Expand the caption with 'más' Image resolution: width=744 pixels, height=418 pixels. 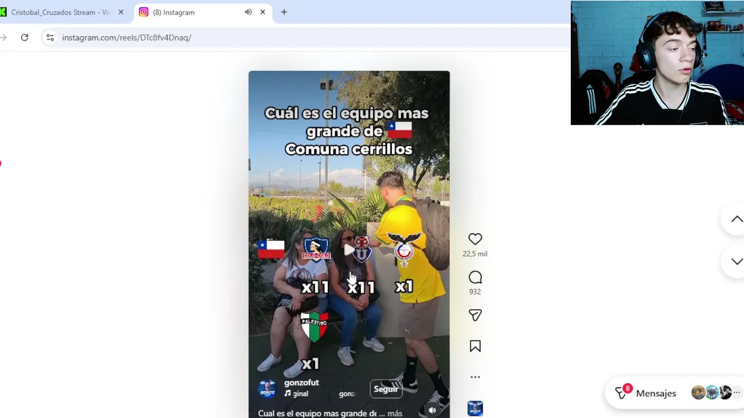coord(395,413)
